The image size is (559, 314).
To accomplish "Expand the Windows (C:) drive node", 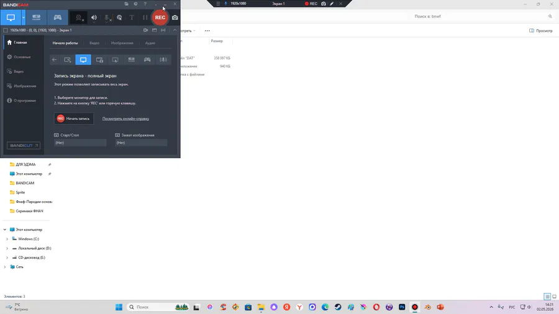I will click(7, 239).
